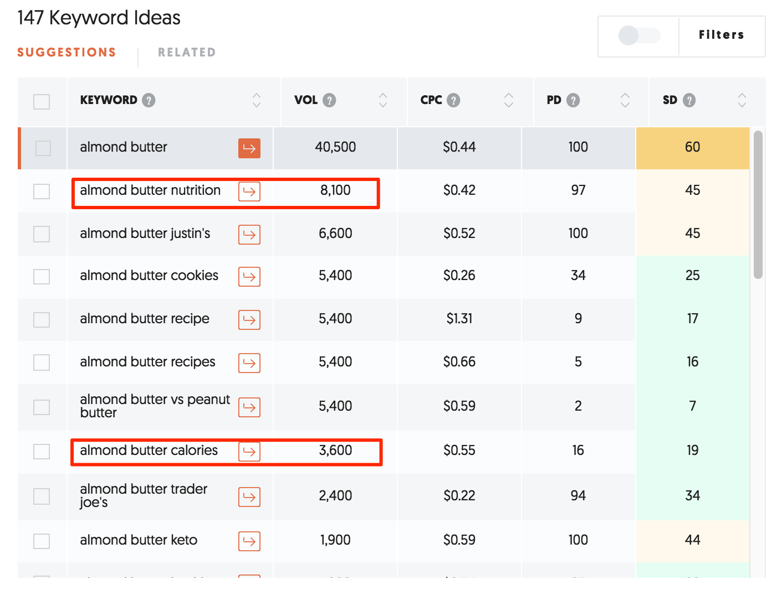This screenshot has height=590, width=777.
Task: Enable the Filters toggle switch
Action: (x=638, y=35)
